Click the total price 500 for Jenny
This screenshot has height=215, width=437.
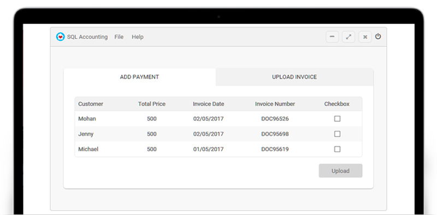tap(152, 134)
